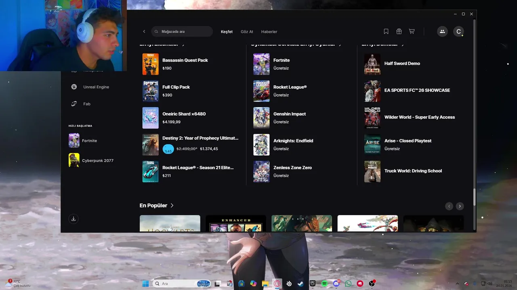
Task: Click the network icon in system tray
Action: pos(483,284)
